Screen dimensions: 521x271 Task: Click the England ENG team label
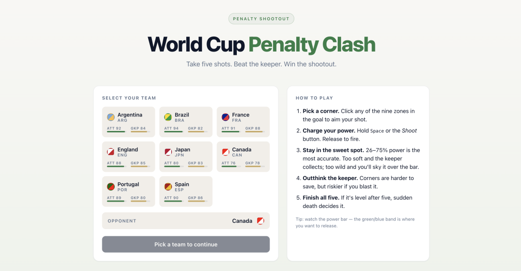point(127,152)
